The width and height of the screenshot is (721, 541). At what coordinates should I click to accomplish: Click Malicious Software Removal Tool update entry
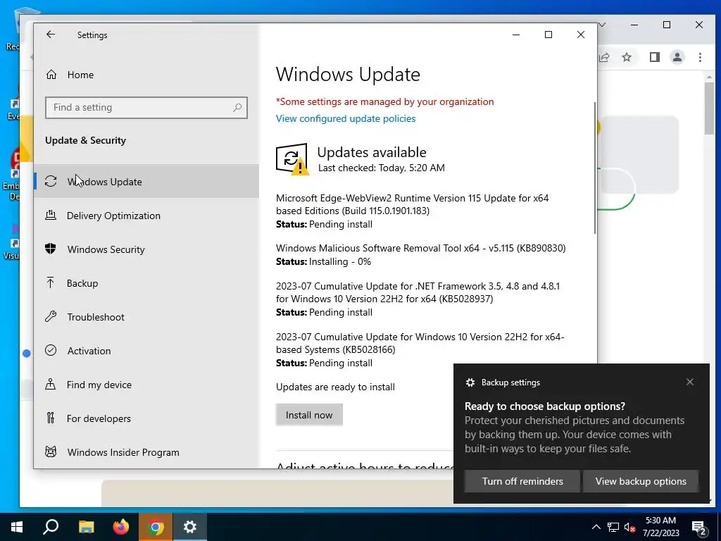[421, 255]
